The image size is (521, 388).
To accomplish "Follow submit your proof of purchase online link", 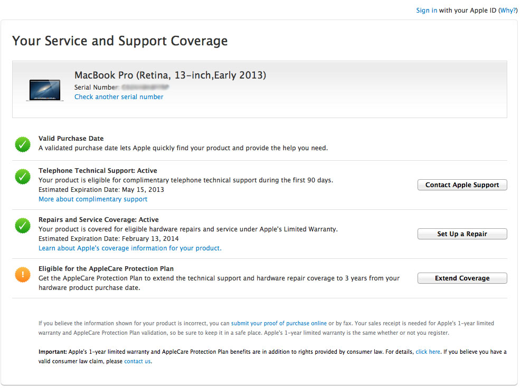I will (x=279, y=323).
